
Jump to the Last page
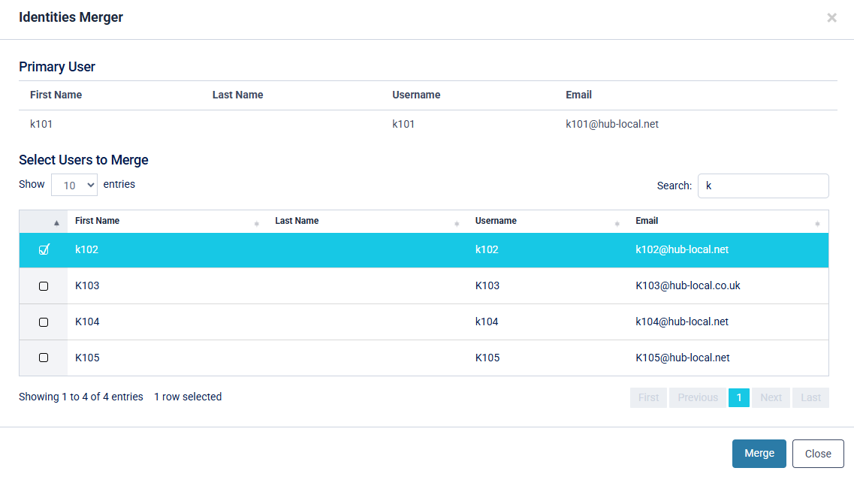810,397
